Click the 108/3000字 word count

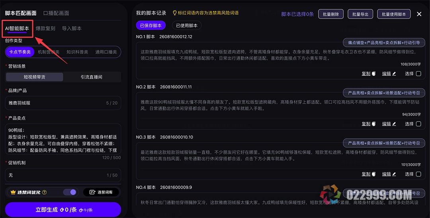tap(410, 64)
